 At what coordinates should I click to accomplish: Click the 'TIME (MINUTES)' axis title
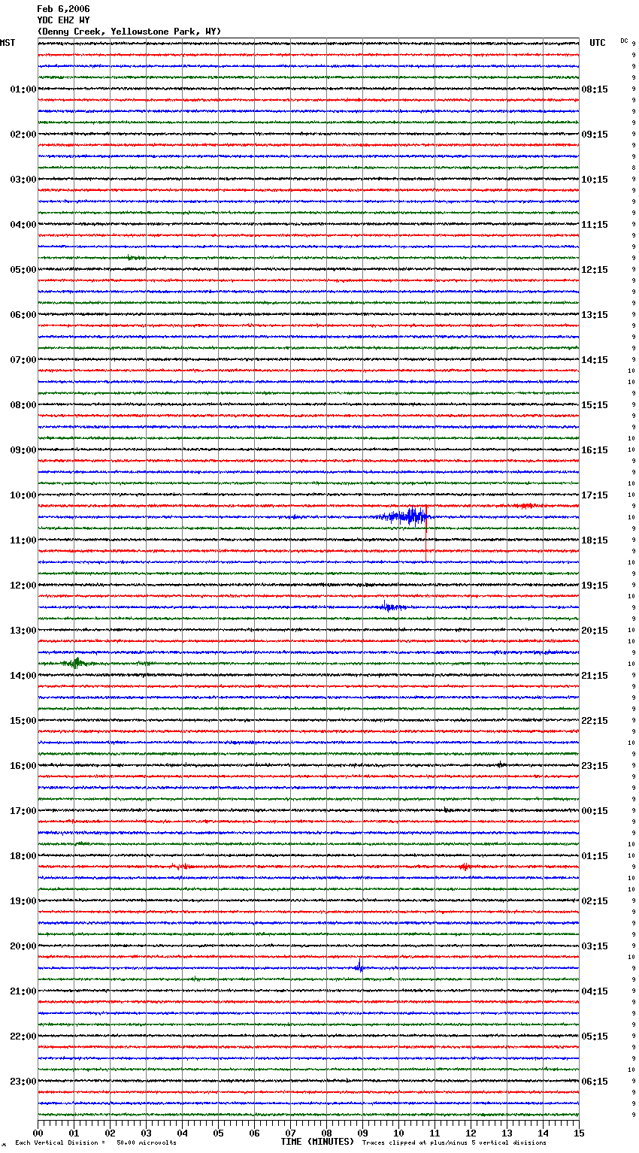tap(317, 1142)
